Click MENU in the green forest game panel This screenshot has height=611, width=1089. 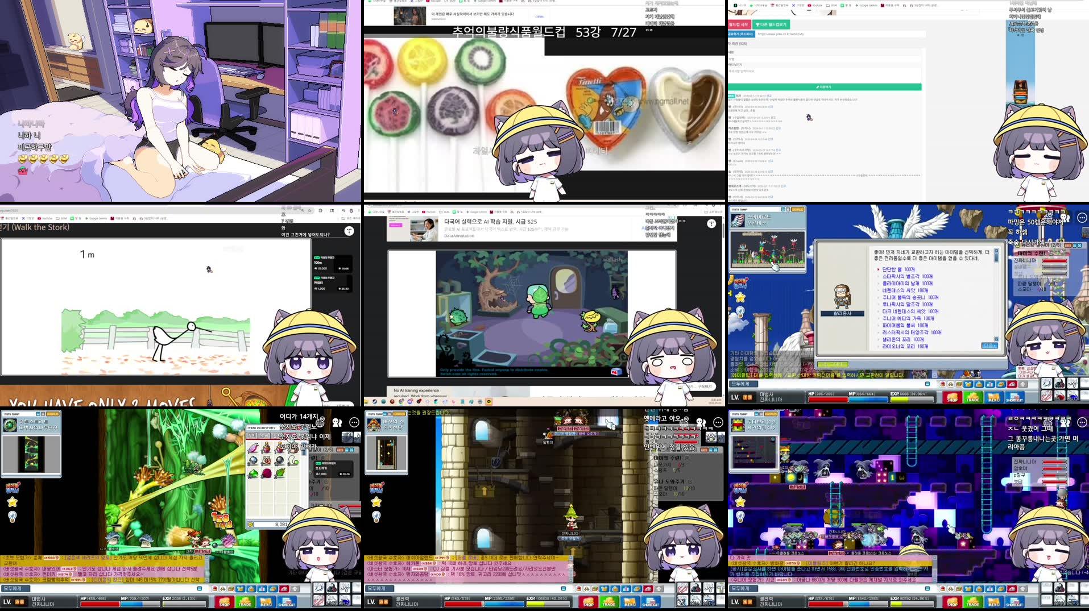tap(266, 602)
